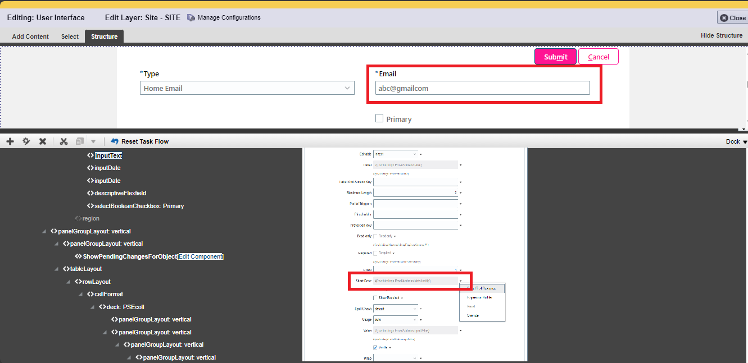The image size is (748, 363).
Task: Enable the Required checkbox in properties
Action: pyautogui.click(x=375, y=253)
